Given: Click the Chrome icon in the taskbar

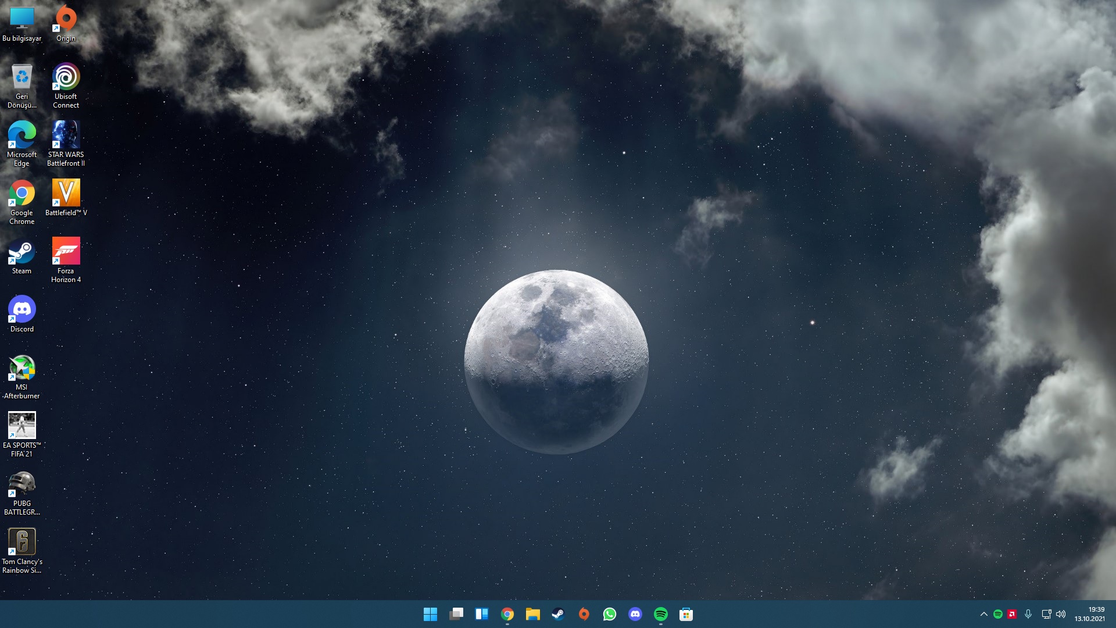Looking at the screenshot, I should tap(507, 614).
